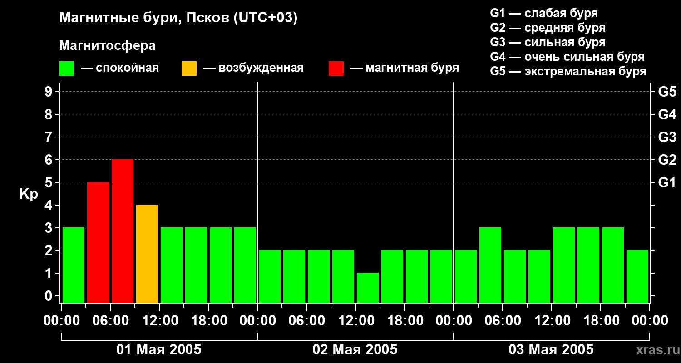Select the orange Kp 4 bar on 01 May
Image resolution: width=681 pixels, height=363 pixels.
click(x=147, y=254)
